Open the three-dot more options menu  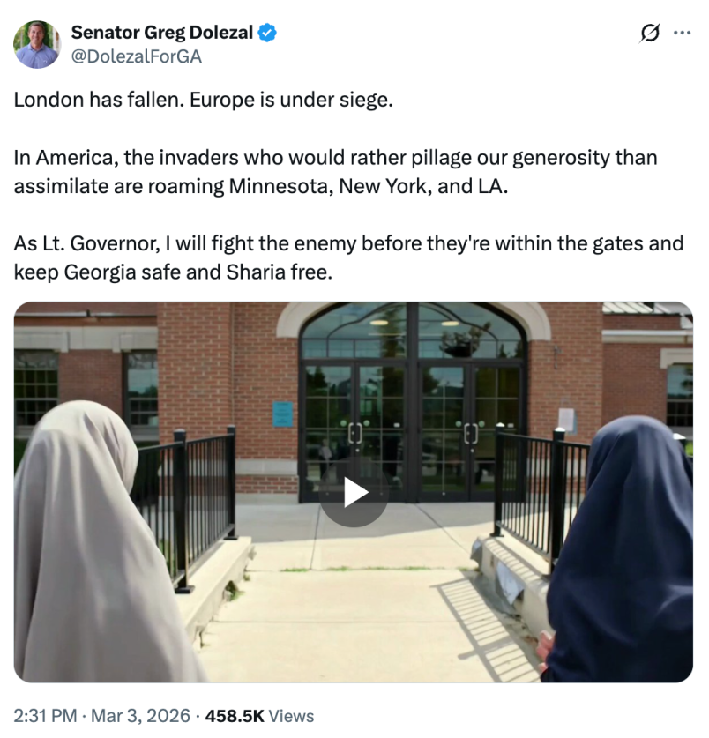682,33
